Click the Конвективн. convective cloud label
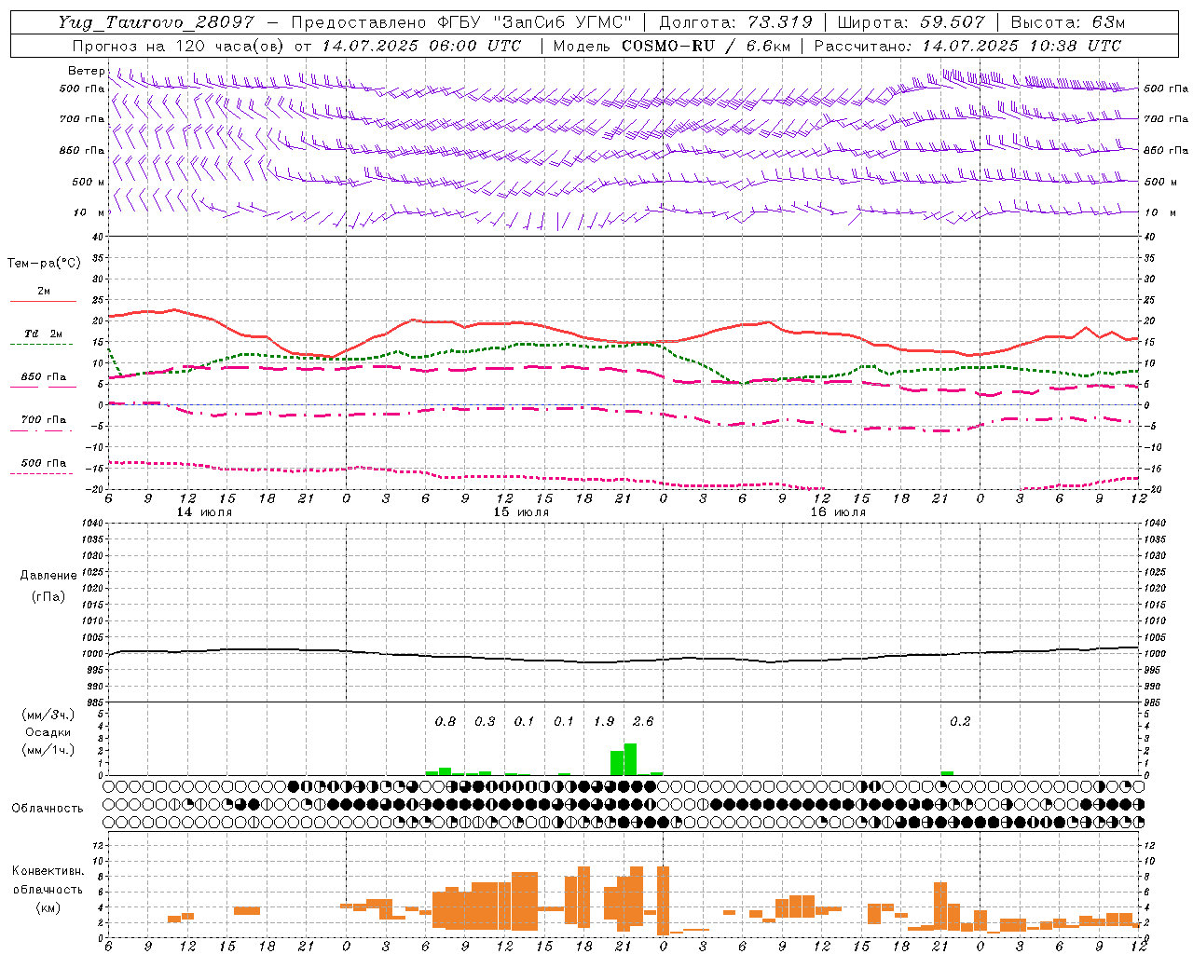The height and width of the screenshot is (954, 1193). coord(48,871)
